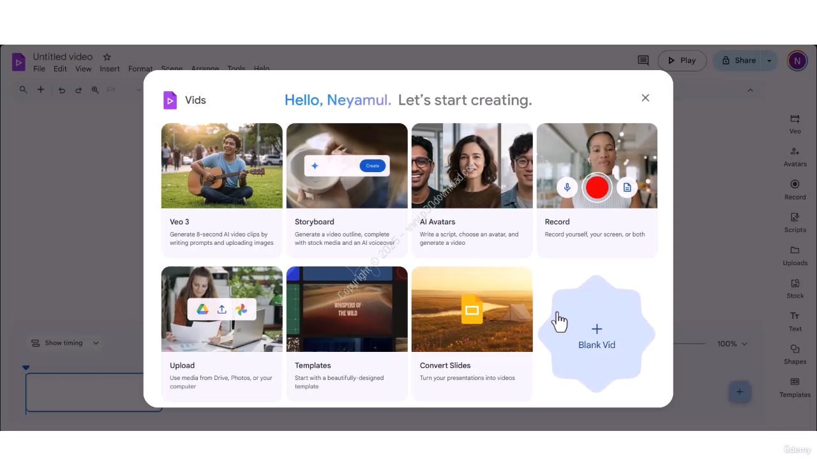817x459 pixels.
Task: Select the Shapes sidebar icon
Action: 795,354
